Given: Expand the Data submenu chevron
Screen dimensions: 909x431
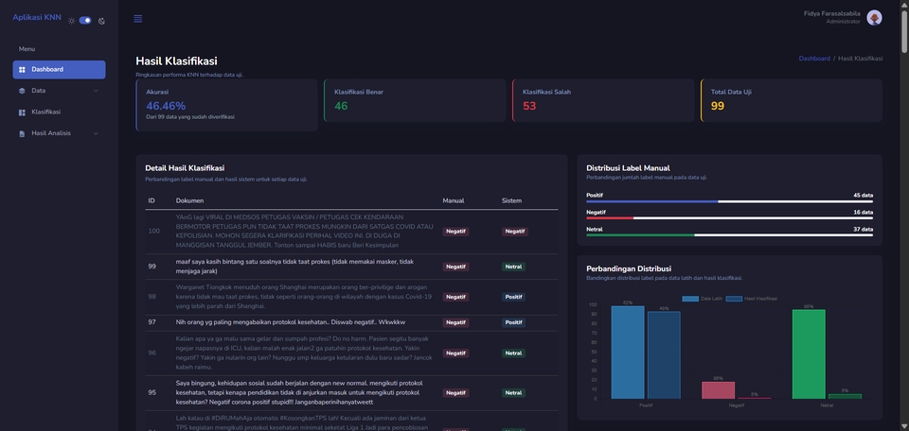Looking at the screenshot, I should [x=96, y=91].
